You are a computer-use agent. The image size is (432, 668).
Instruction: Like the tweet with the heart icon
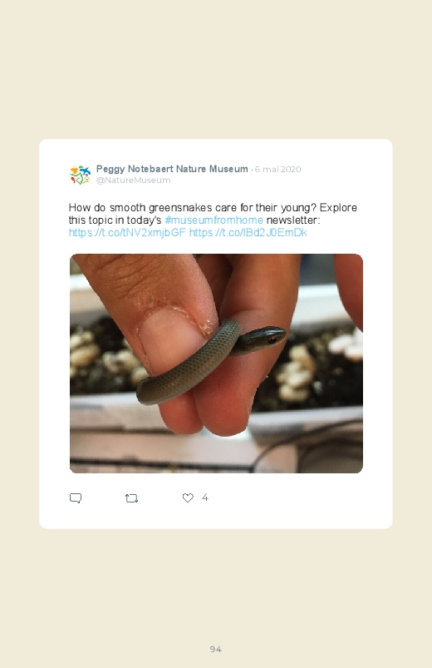pyautogui.click(x=188, y=497)
